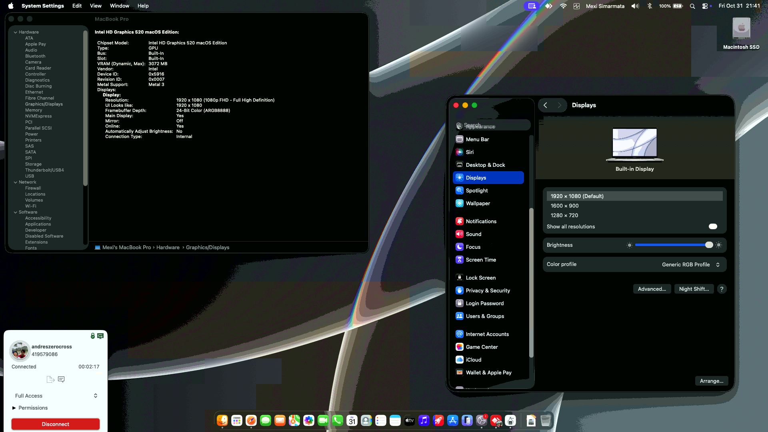Open Photos from the Dock
The image size is (768, 432).
coord(309,420)
